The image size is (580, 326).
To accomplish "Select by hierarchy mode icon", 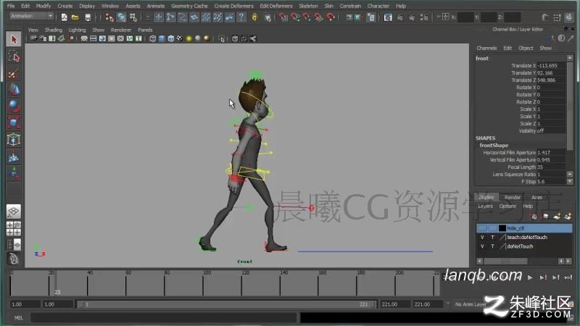I will (109, 17).
